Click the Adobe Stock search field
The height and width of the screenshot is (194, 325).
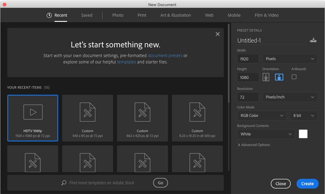tap(110, 183)
